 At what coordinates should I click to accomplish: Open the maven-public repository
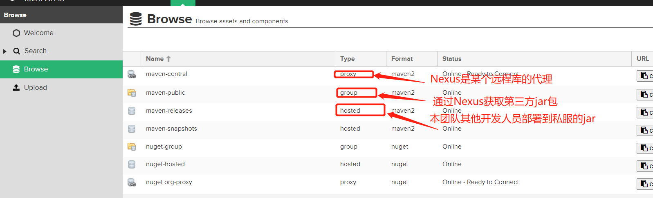point(165,93)
